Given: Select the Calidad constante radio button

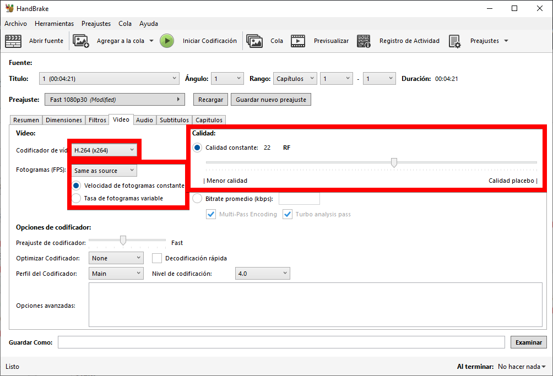Looking at the screenshot, I should 197,148.
